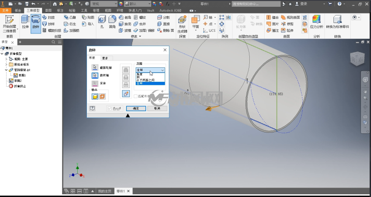Confirm with the 确定 button

point(136,108)
